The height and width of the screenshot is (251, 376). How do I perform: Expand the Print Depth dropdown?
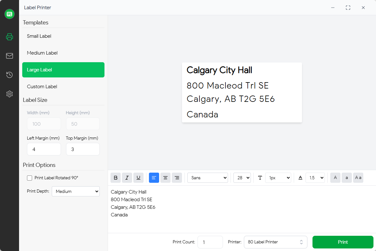[76, 191]
